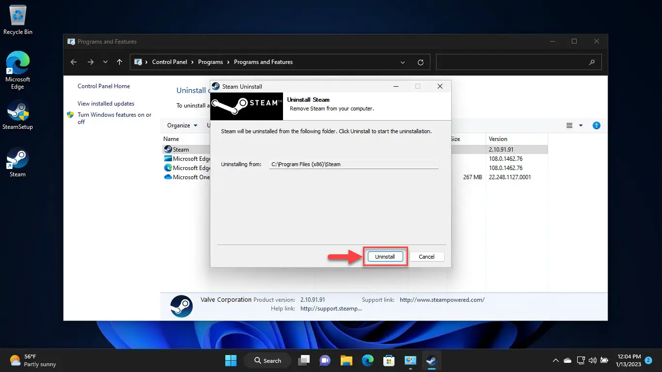This screenshot has height=372, width=662.
Task: Select Control Panel breadcrumb segment
Action: tap(170, 62)
